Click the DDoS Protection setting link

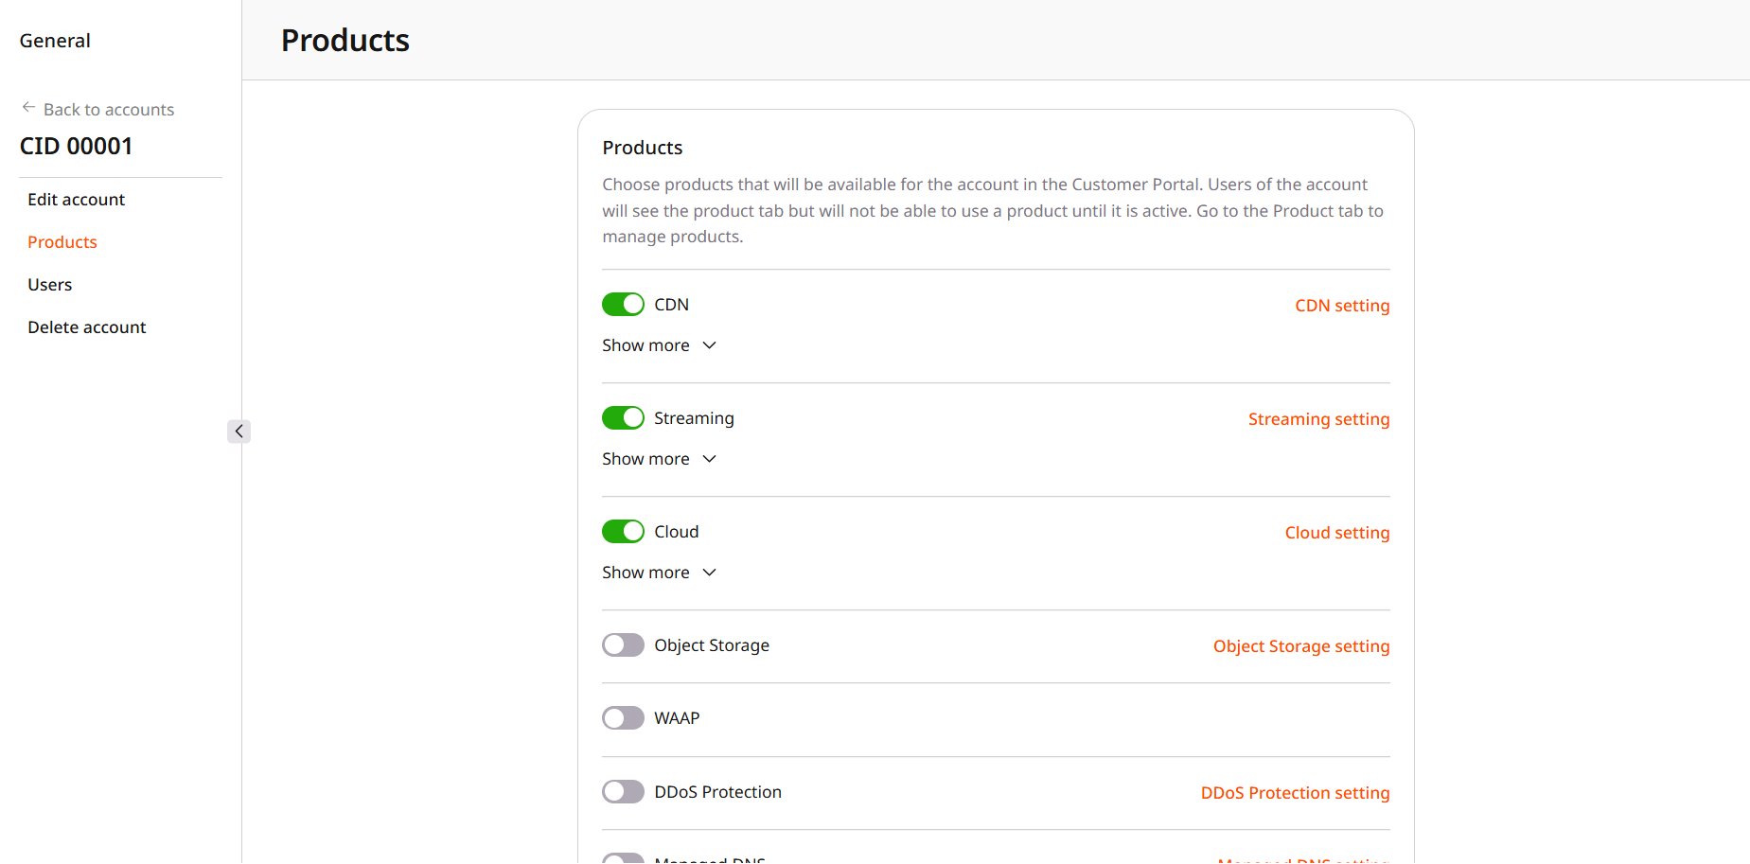tap(1295, 793)
